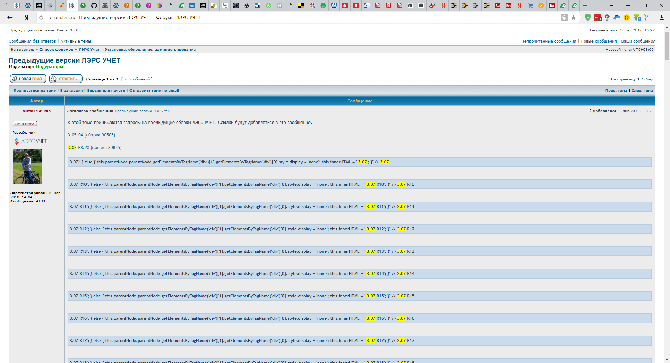Open the grey H tab icon

coord(280,6)
